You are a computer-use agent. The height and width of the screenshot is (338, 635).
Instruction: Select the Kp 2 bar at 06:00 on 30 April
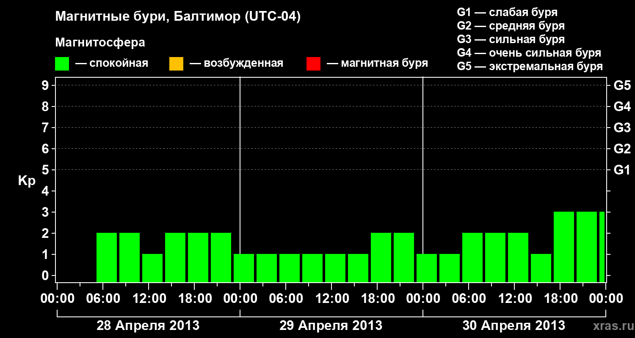(x=472, y=257)
